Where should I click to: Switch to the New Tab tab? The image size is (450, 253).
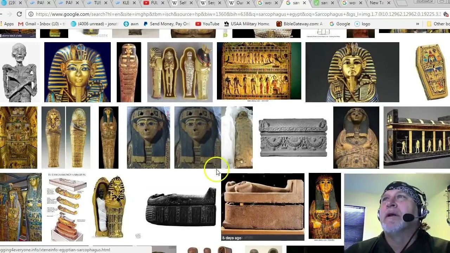(380, 3)
